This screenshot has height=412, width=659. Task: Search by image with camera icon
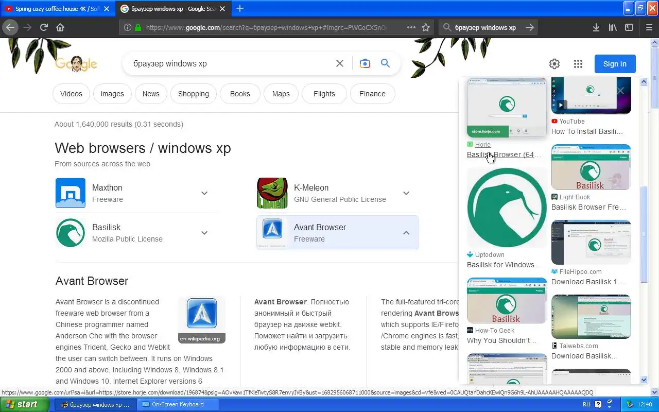[365, 63]
